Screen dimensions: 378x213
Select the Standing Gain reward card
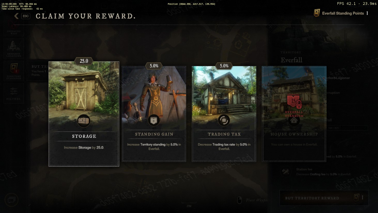(154, 114)
